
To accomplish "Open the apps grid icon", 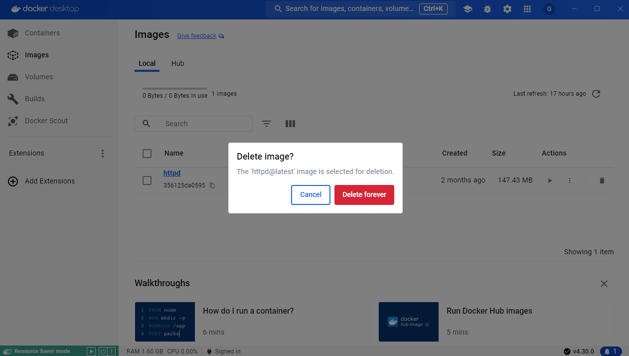I will click(x=527, y=9).
